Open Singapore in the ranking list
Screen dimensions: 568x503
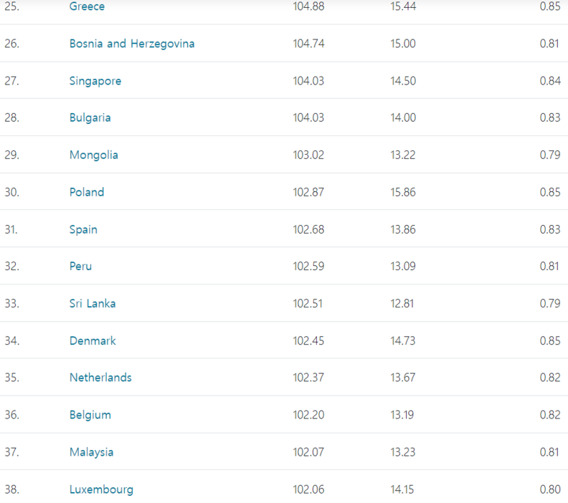coord(95,81)
